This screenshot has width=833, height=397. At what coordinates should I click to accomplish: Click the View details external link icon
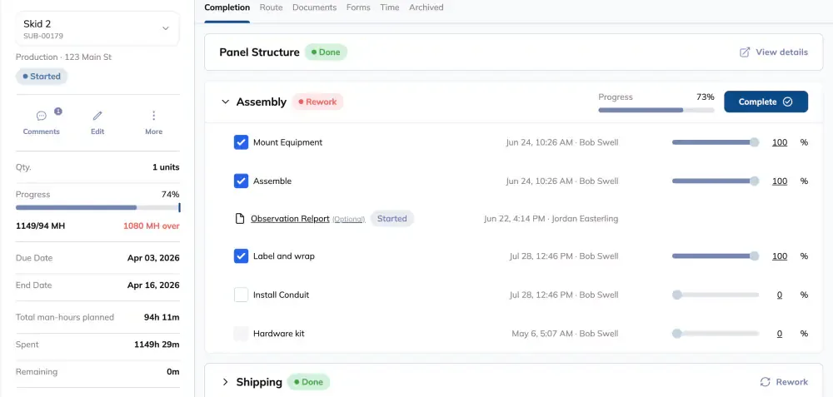point(745,52)
